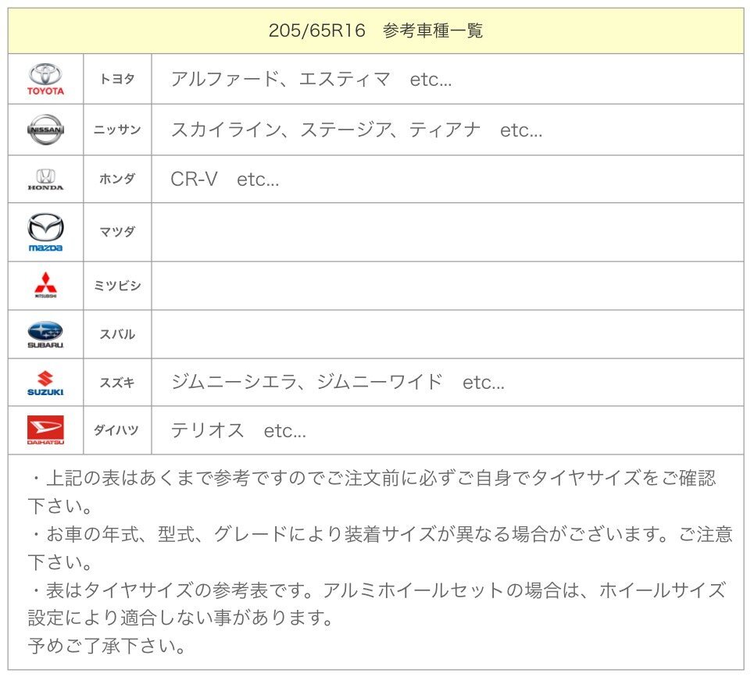Image resolution: width=754 pixels, height=677 pixels.
Task: Click the 予めご了承下さい line
Action: point(106,646)
